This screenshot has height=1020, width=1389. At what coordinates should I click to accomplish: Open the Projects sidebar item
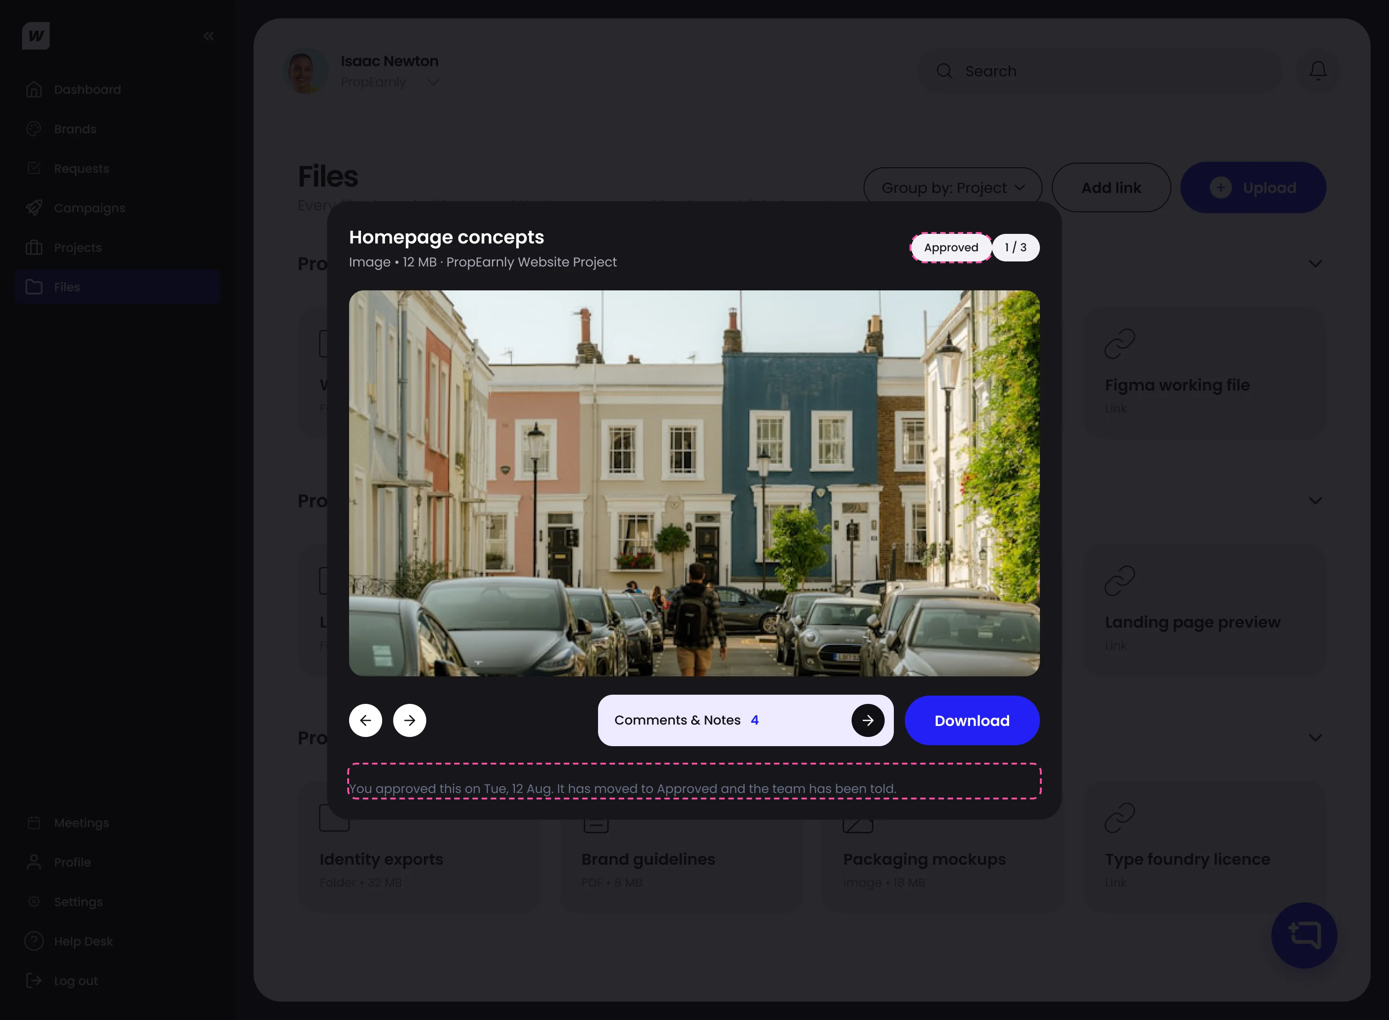click(117, 248)
